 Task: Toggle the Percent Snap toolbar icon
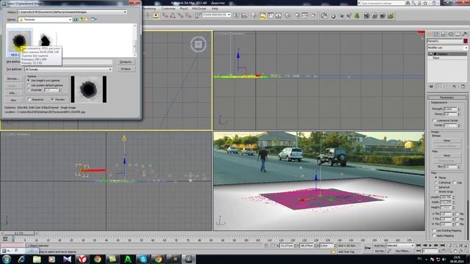(181, 15)
